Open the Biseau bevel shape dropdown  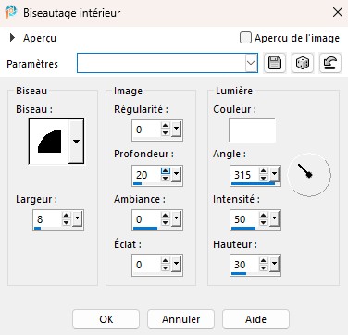pyautogui.click(x=76, y=142)
